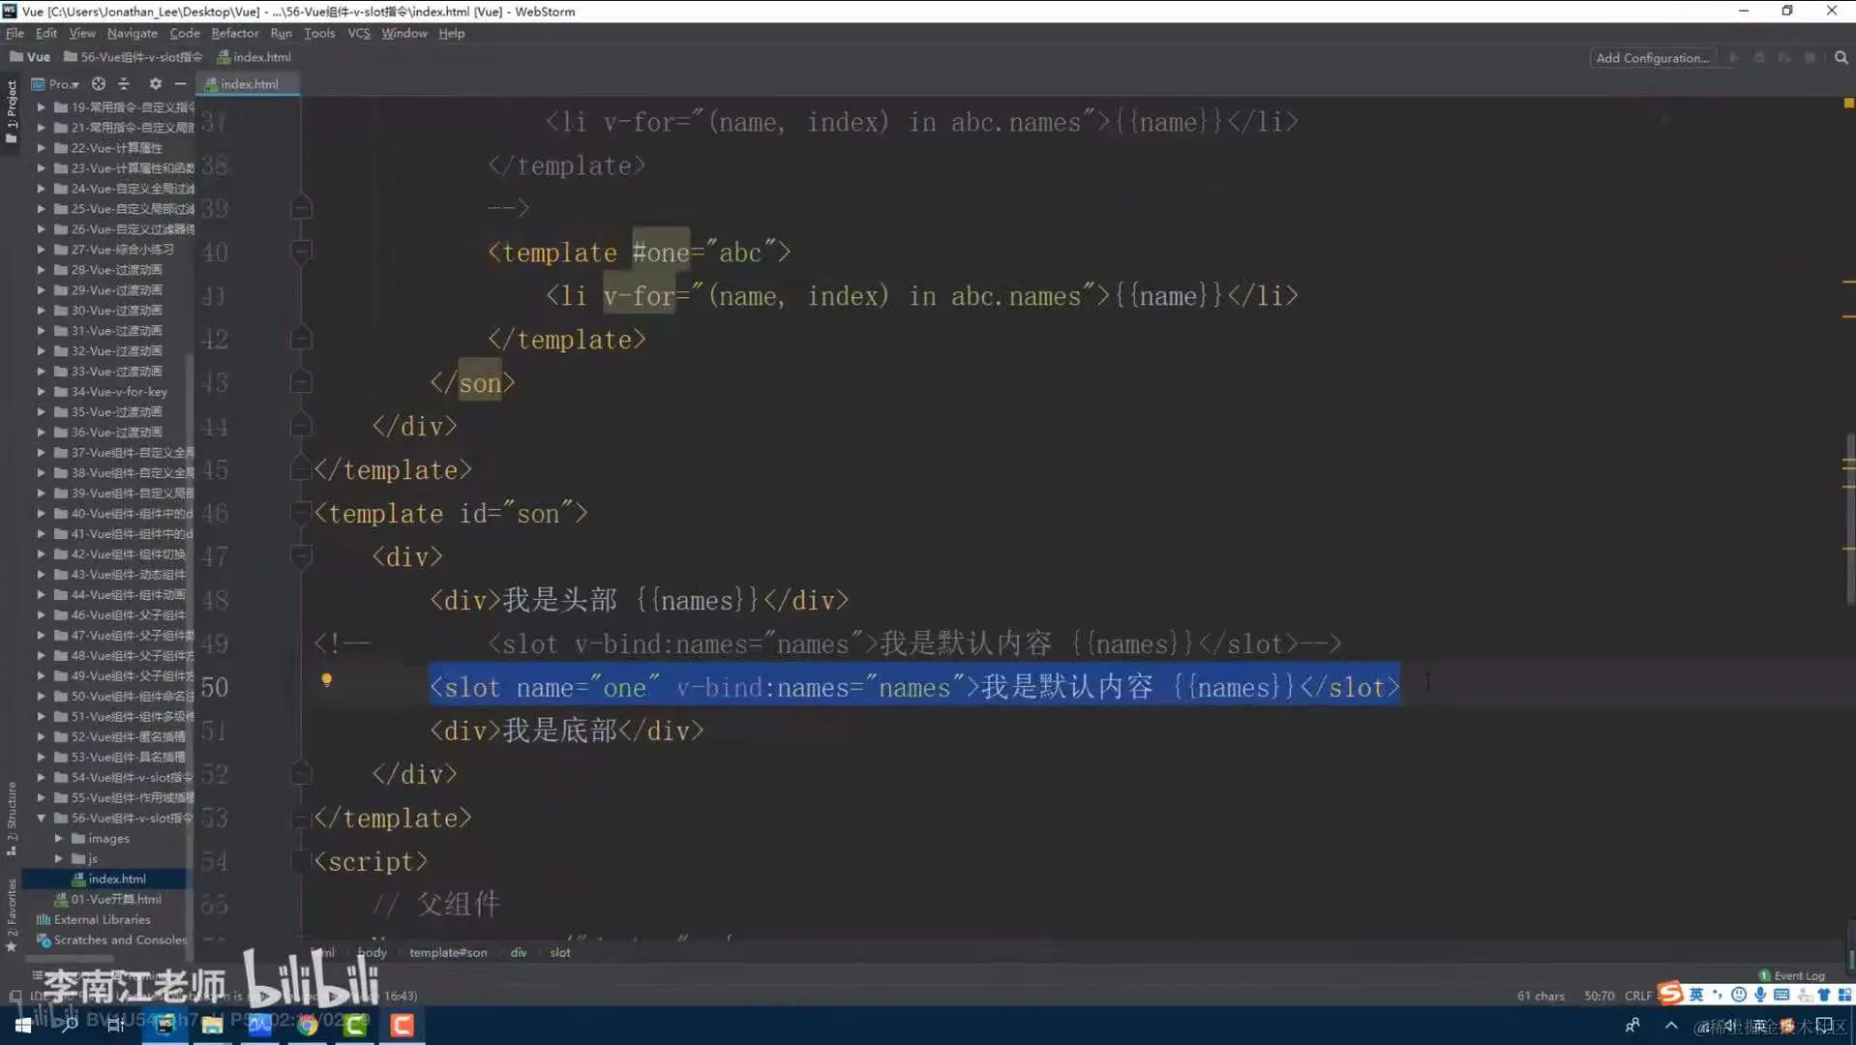The image size is (1856, 1045).
Task: Open the Tools menu
Action: 319,33
